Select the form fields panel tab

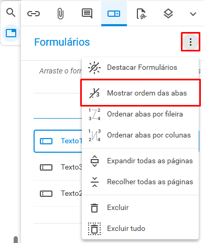(114, 14)
